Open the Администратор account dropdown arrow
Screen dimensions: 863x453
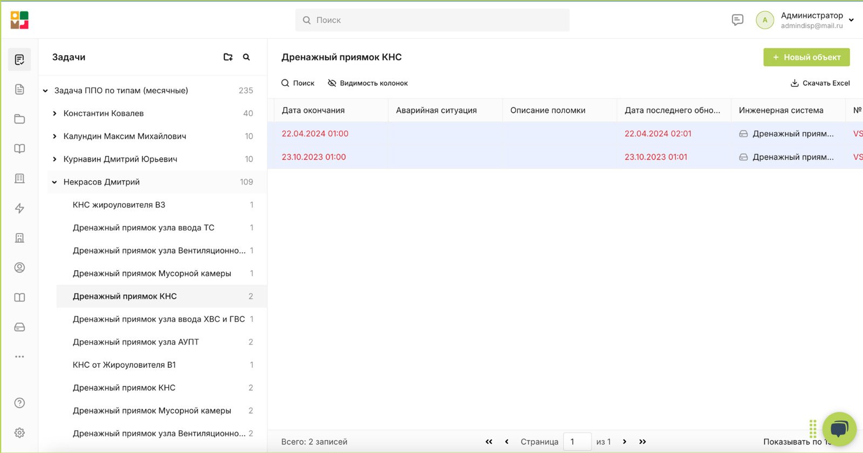click(x=851, y=20)
